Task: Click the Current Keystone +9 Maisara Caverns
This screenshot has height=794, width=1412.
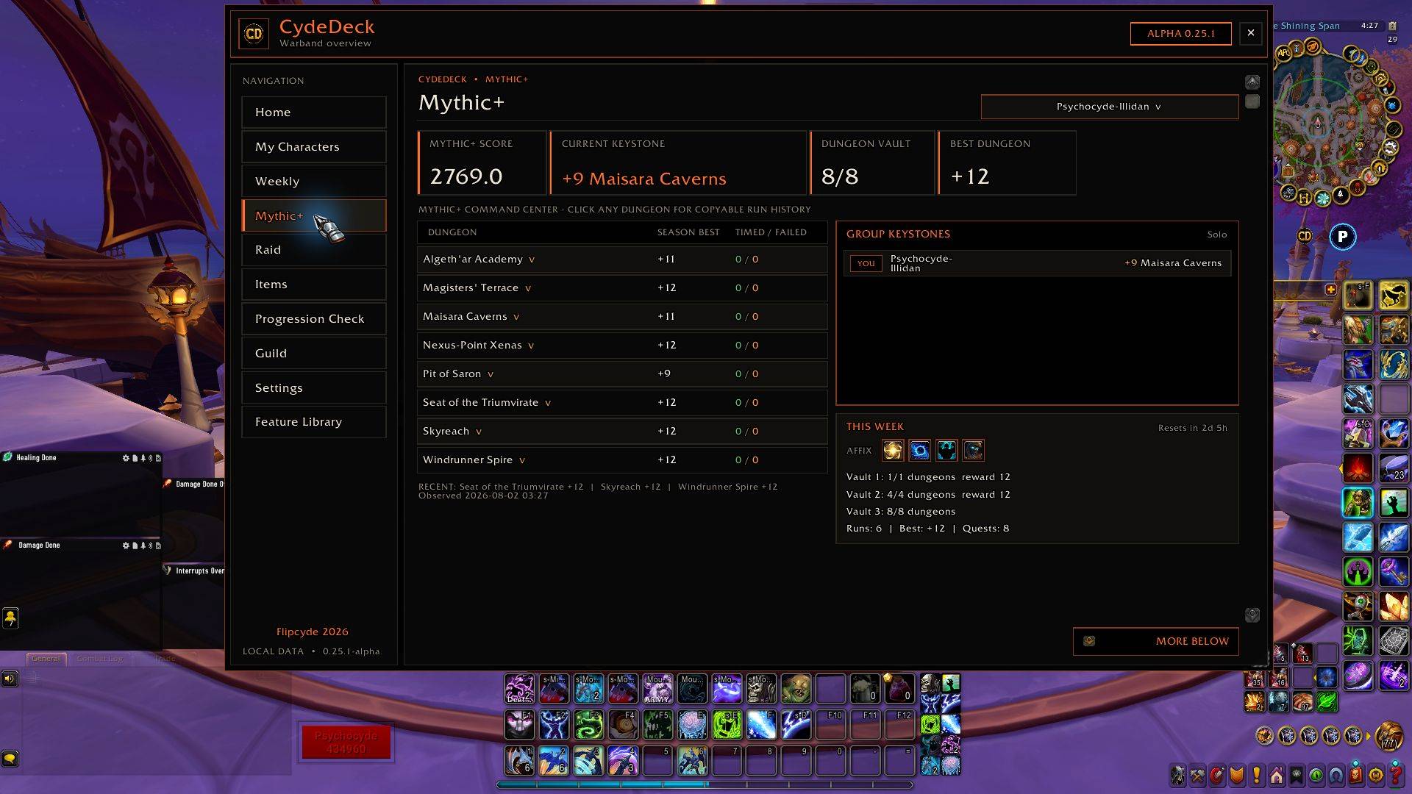Action: (x=643, y=179)
